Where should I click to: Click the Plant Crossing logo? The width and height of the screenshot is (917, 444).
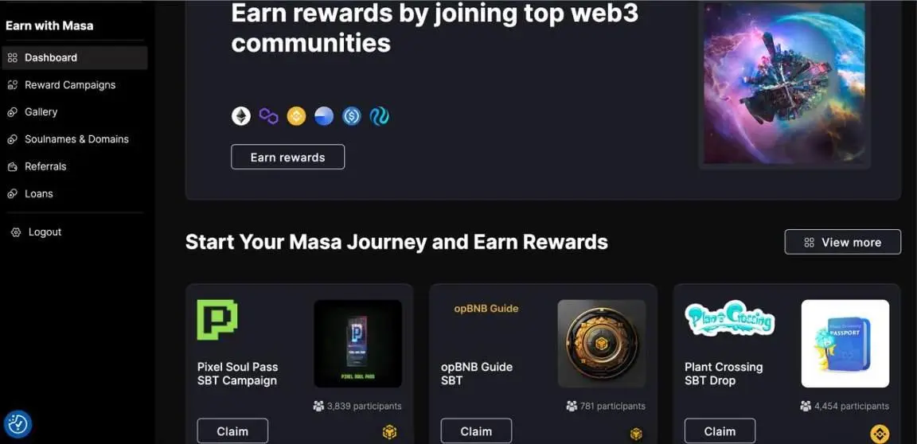pos(729,318)
